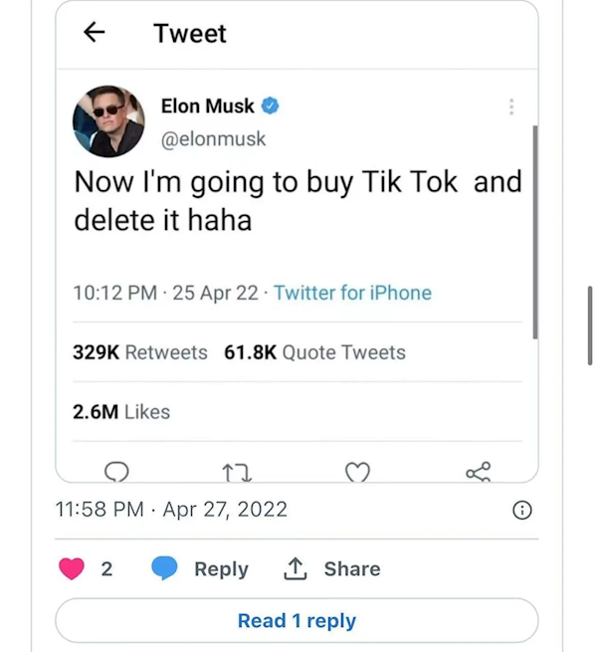597x652 pixels.
Task: Click the gray vertical scrollbar of tweet
Action: tap(535, 229)
